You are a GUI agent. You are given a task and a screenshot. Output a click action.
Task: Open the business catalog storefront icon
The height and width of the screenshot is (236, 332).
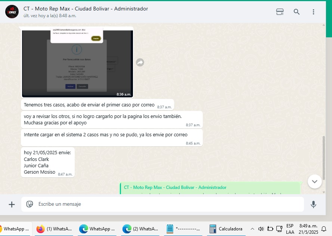click(x=280, y=12)
